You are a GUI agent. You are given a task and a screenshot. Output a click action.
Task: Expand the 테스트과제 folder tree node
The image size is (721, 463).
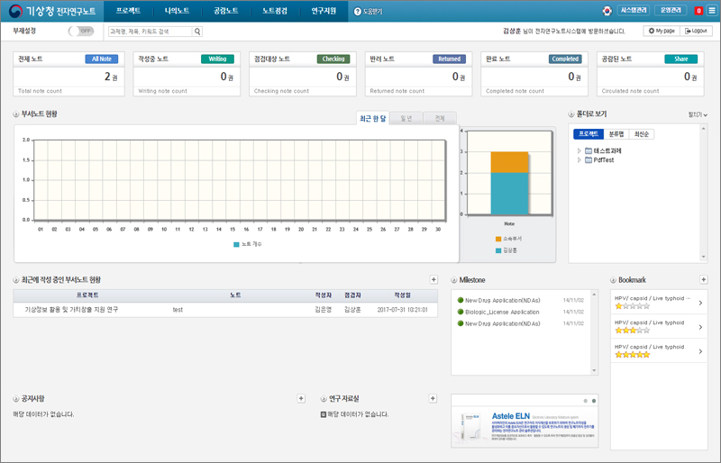pyautogui.click(x=580, y=150)
